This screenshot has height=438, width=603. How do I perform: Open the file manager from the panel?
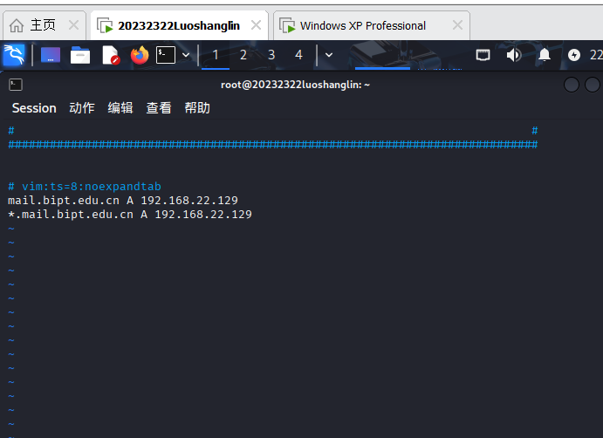80,55
